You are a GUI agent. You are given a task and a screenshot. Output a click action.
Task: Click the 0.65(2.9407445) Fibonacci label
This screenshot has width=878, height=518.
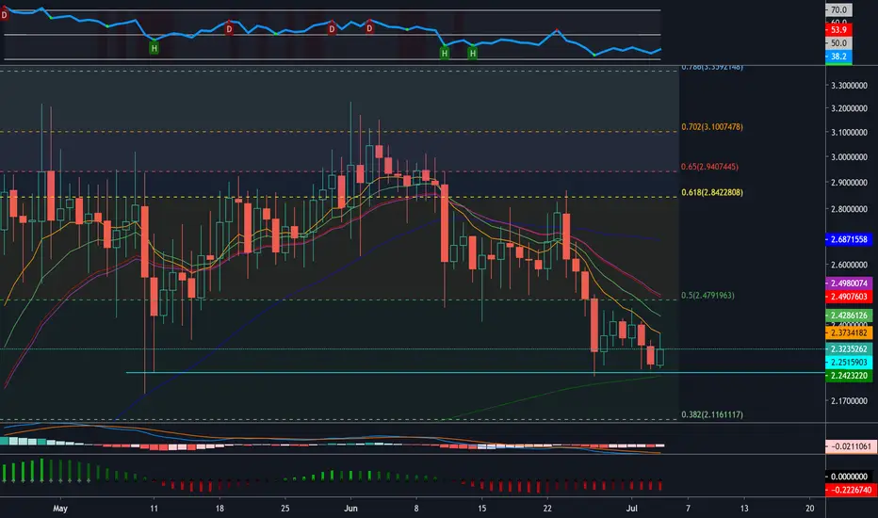click(709, 167)
